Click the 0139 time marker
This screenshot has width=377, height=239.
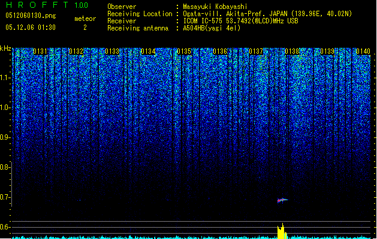(x=327, y=51)
